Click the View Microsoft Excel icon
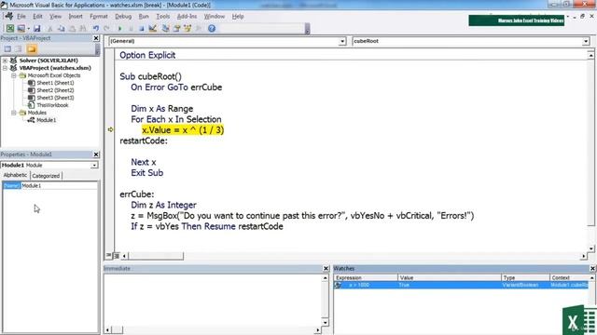This screenshot has width=597, height=335. tap(10, 29)
